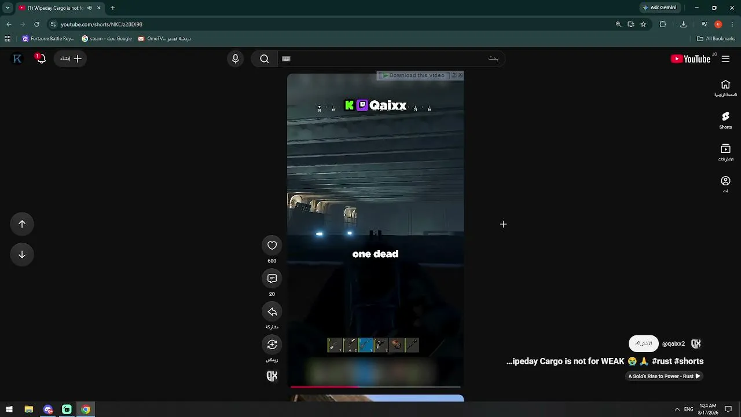This screenshot has height=417, width=741.
Task: Go back to the previous page
Action: [9, 24]
